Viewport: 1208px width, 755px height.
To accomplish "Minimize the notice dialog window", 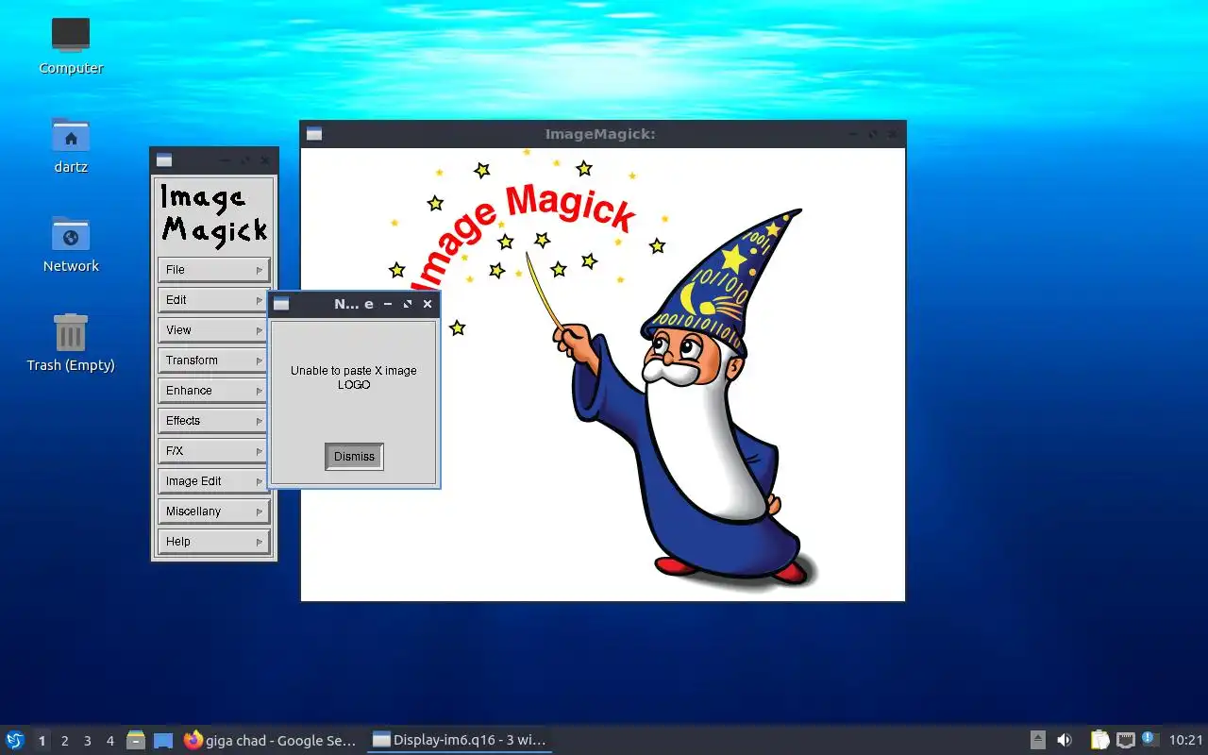I will (388, 304).
